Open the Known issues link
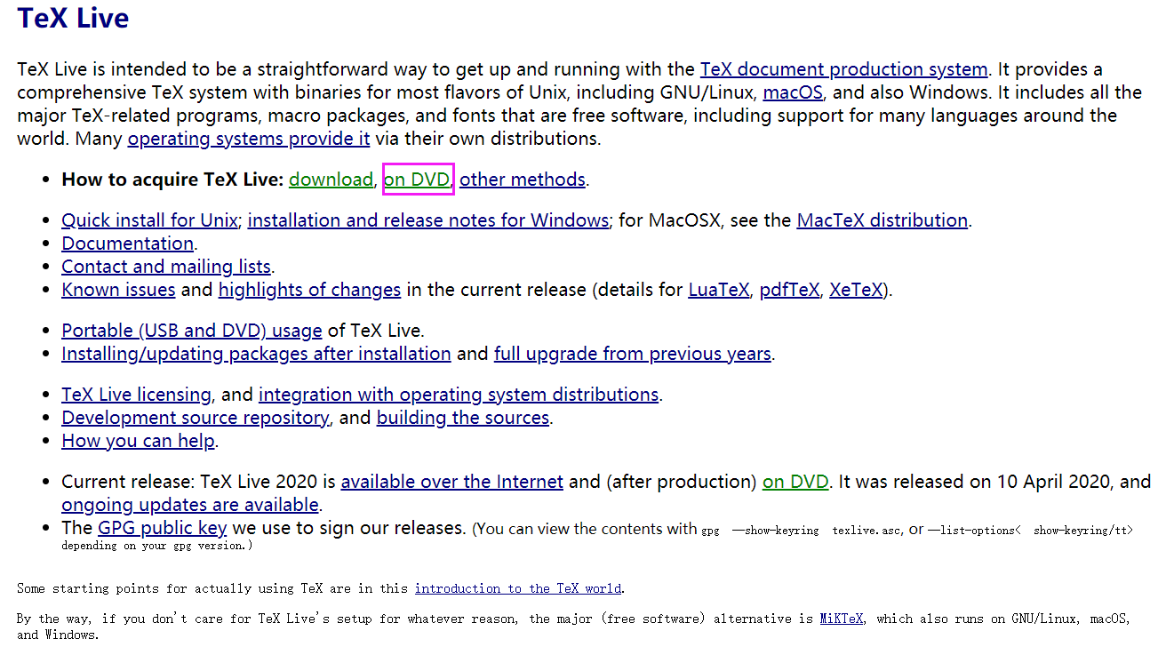Viewport: 1174px width, 647px height. 117,289
